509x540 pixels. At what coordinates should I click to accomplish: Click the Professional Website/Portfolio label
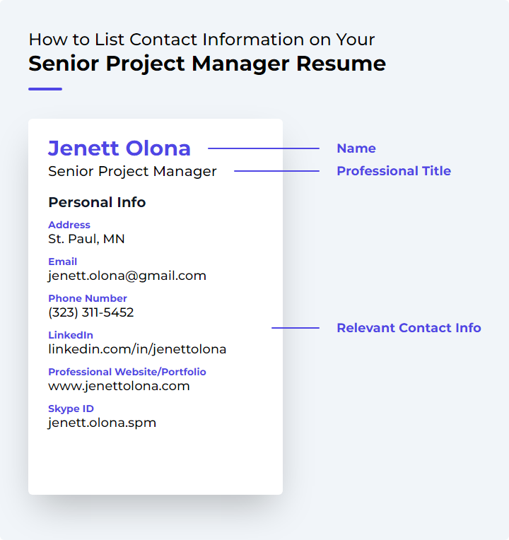point(127,372)
